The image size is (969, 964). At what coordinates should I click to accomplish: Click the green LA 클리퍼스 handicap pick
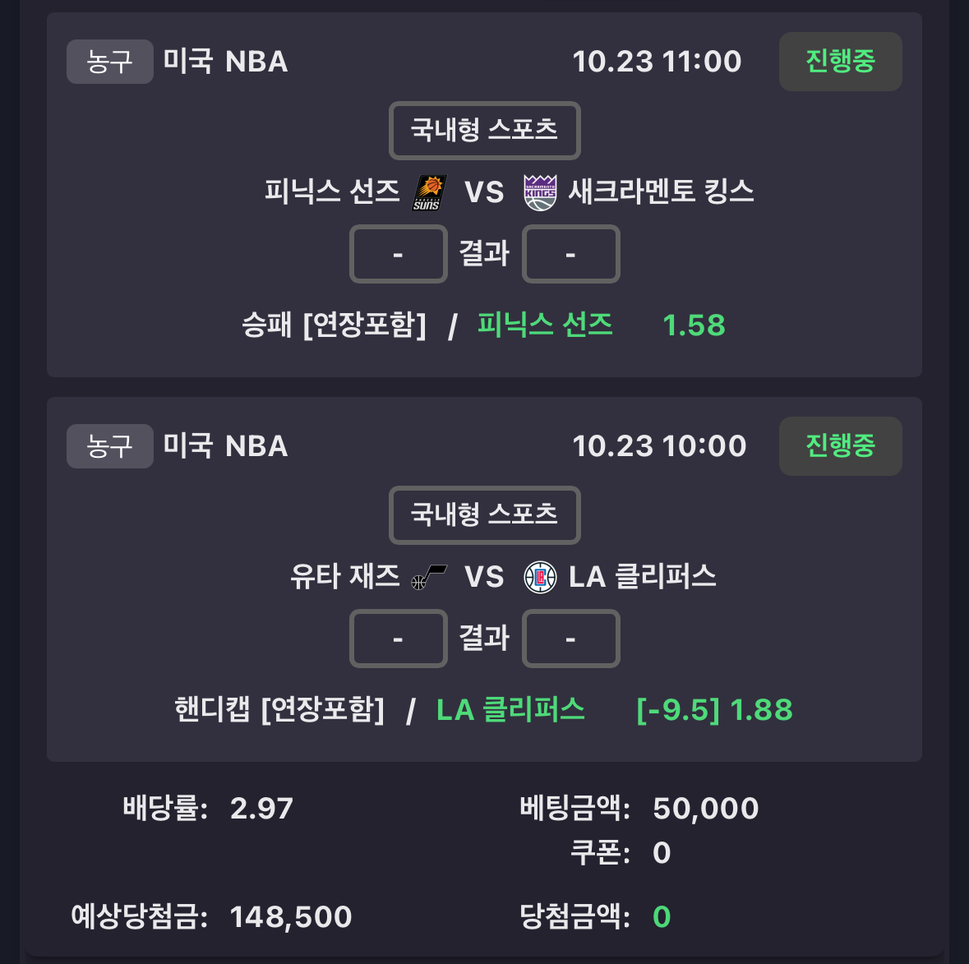point(510,709)
